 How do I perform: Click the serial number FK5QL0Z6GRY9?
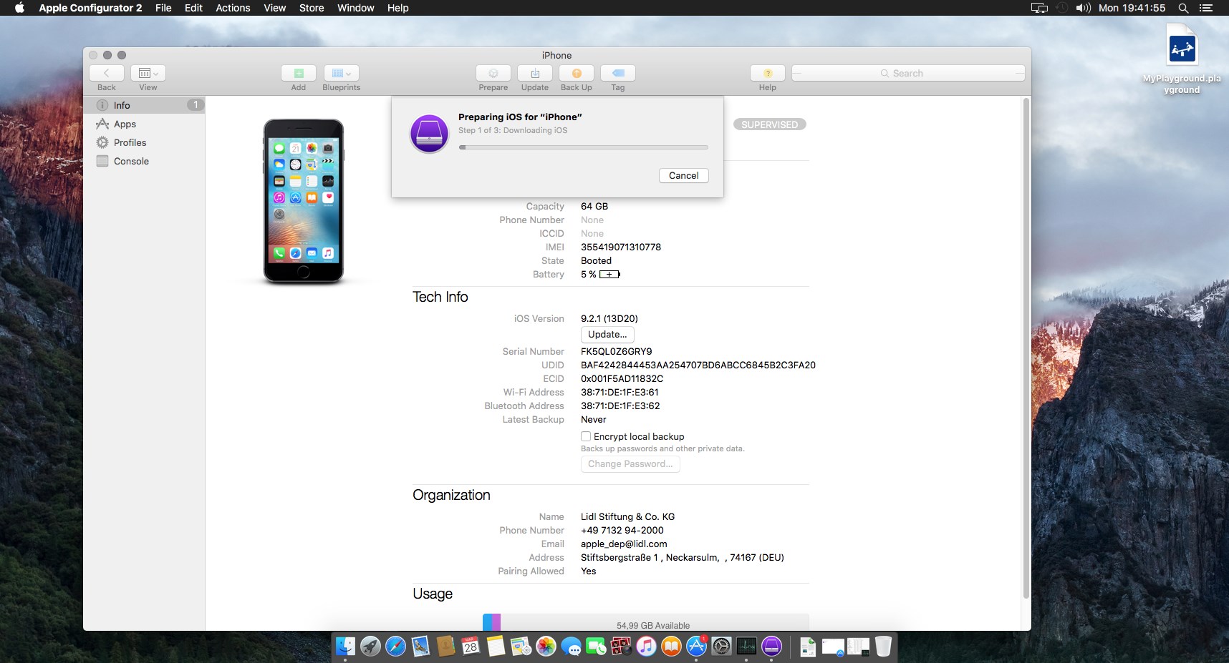[617, 351]
